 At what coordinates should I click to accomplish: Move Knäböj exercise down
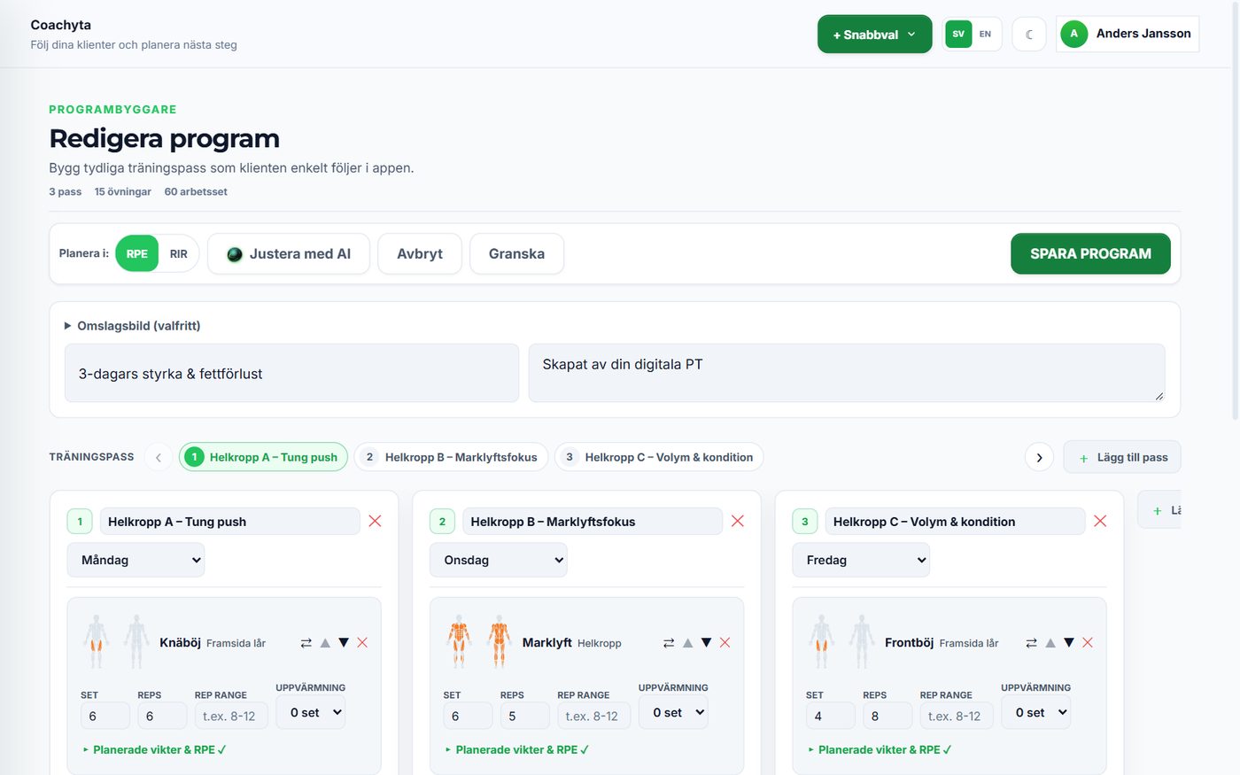[344, 643]
